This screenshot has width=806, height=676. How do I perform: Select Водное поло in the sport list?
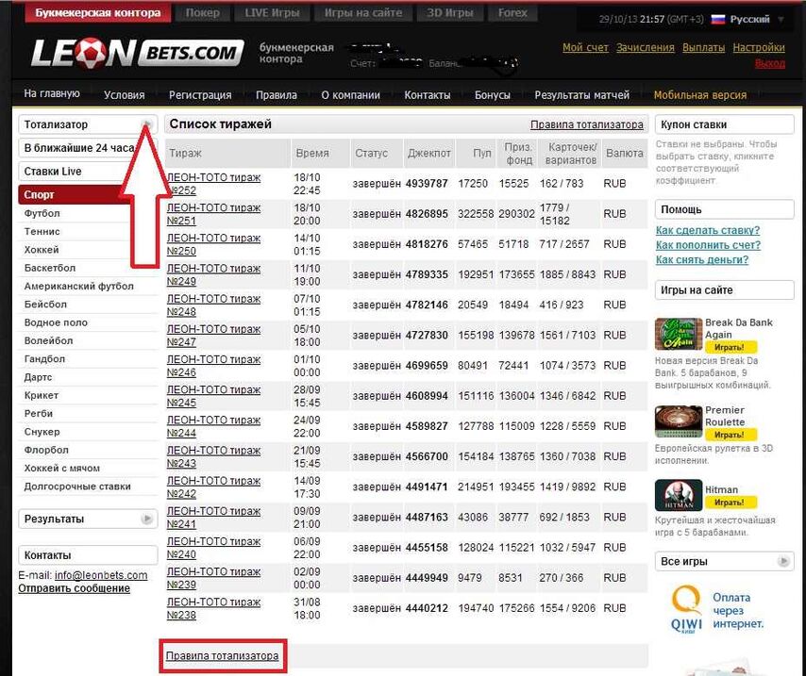click(56, 322)
